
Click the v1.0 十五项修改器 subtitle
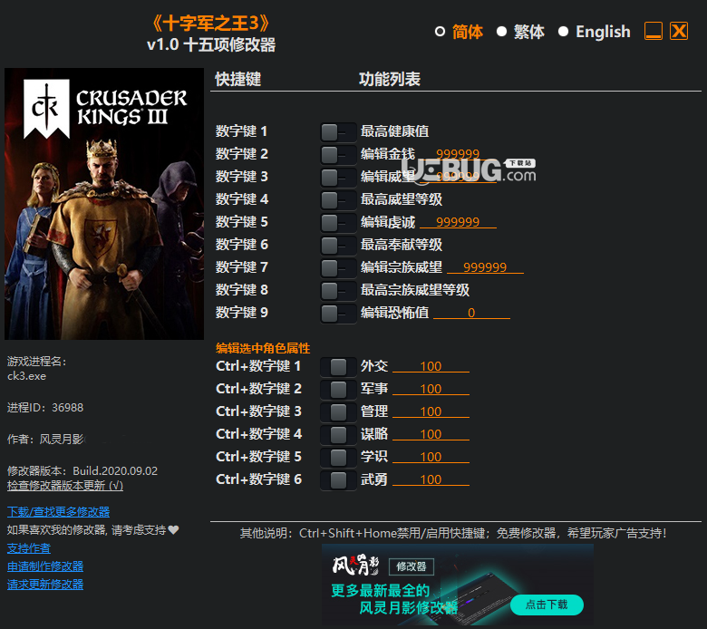(x=211, y=45)
